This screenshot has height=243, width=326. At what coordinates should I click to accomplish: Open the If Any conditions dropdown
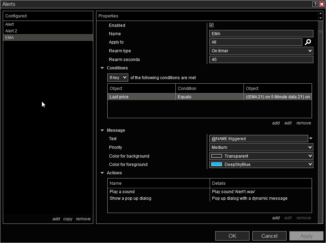[x=118, y=78]
